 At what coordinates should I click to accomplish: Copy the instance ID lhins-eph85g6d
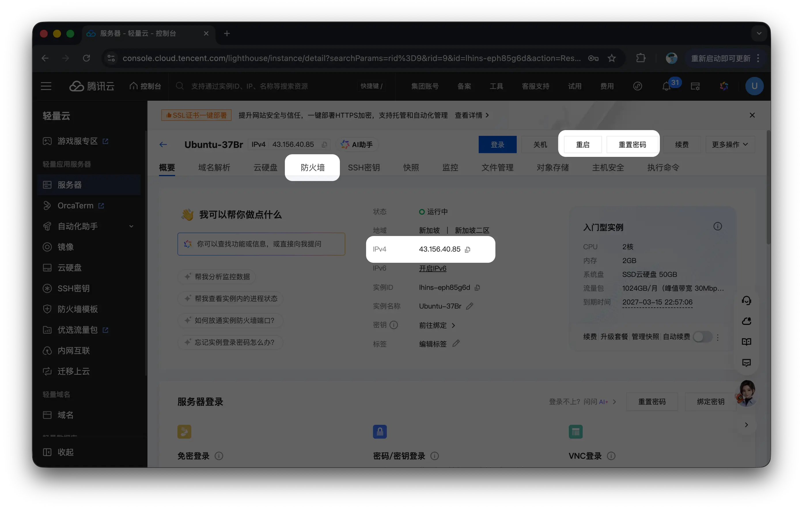coord(478,288)
